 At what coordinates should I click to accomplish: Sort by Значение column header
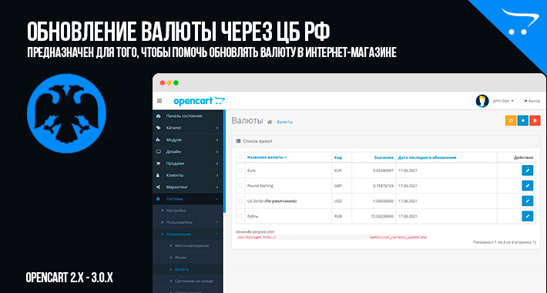click(384, 157)
